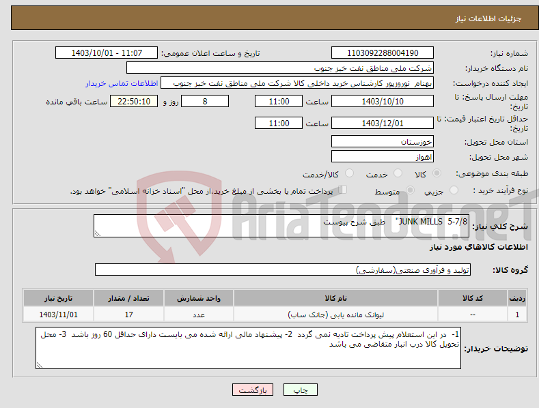Toggle the اسناد خزانه اسلامی payment checkbox

point(343,190)
